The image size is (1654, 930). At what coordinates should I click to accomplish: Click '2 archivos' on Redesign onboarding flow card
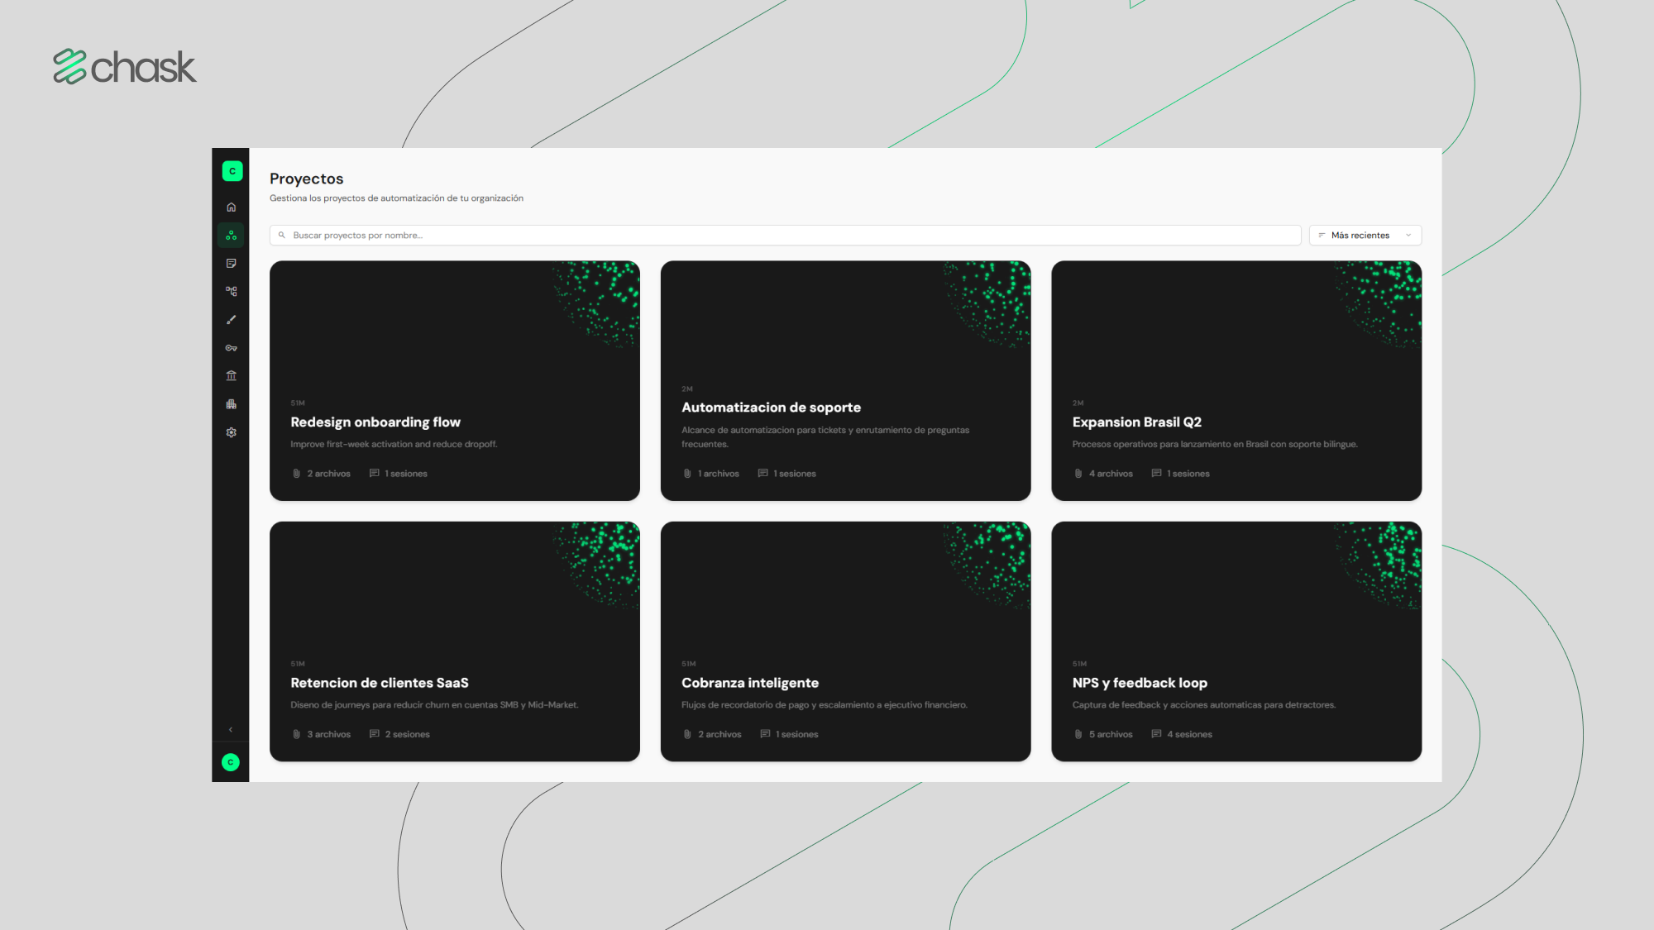tap(329, 474)
